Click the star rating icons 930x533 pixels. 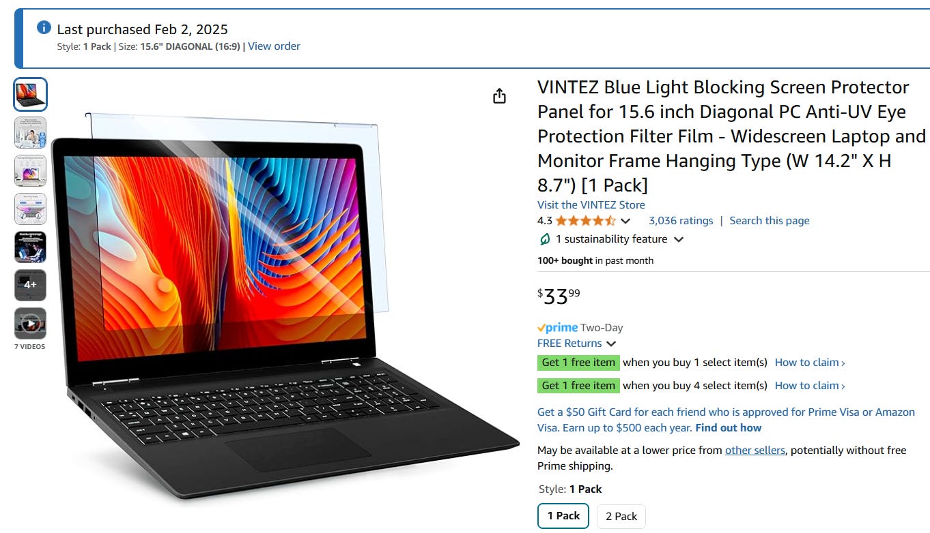pos(585,221)
